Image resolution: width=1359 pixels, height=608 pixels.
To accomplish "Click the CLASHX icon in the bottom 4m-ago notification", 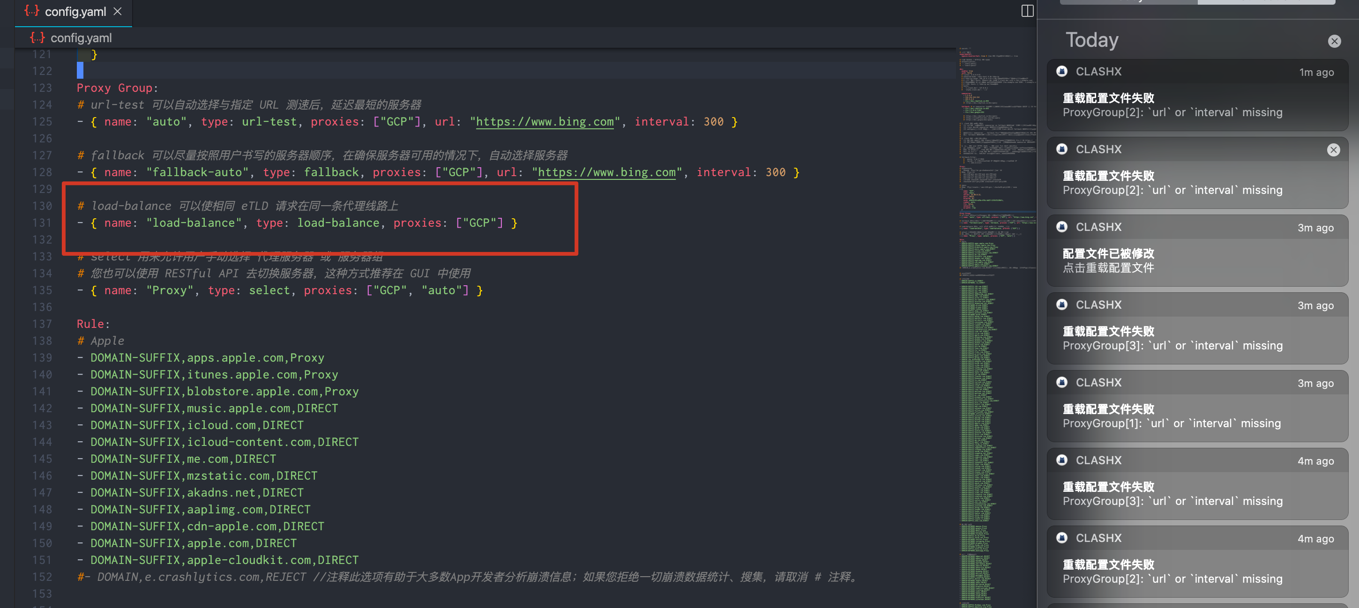I will [x=1062, y=538].
